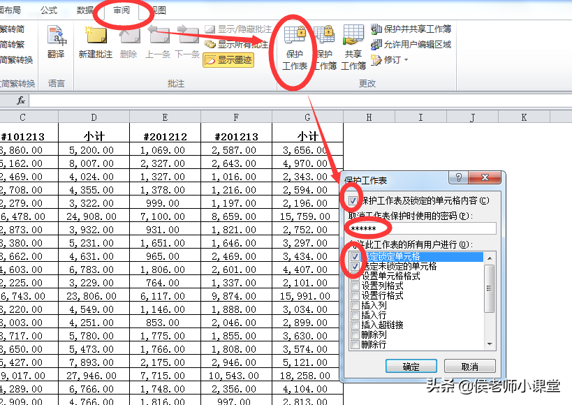
Task: Enable Format cells (设置单元格格式)
Action: [x=355, y=277]
